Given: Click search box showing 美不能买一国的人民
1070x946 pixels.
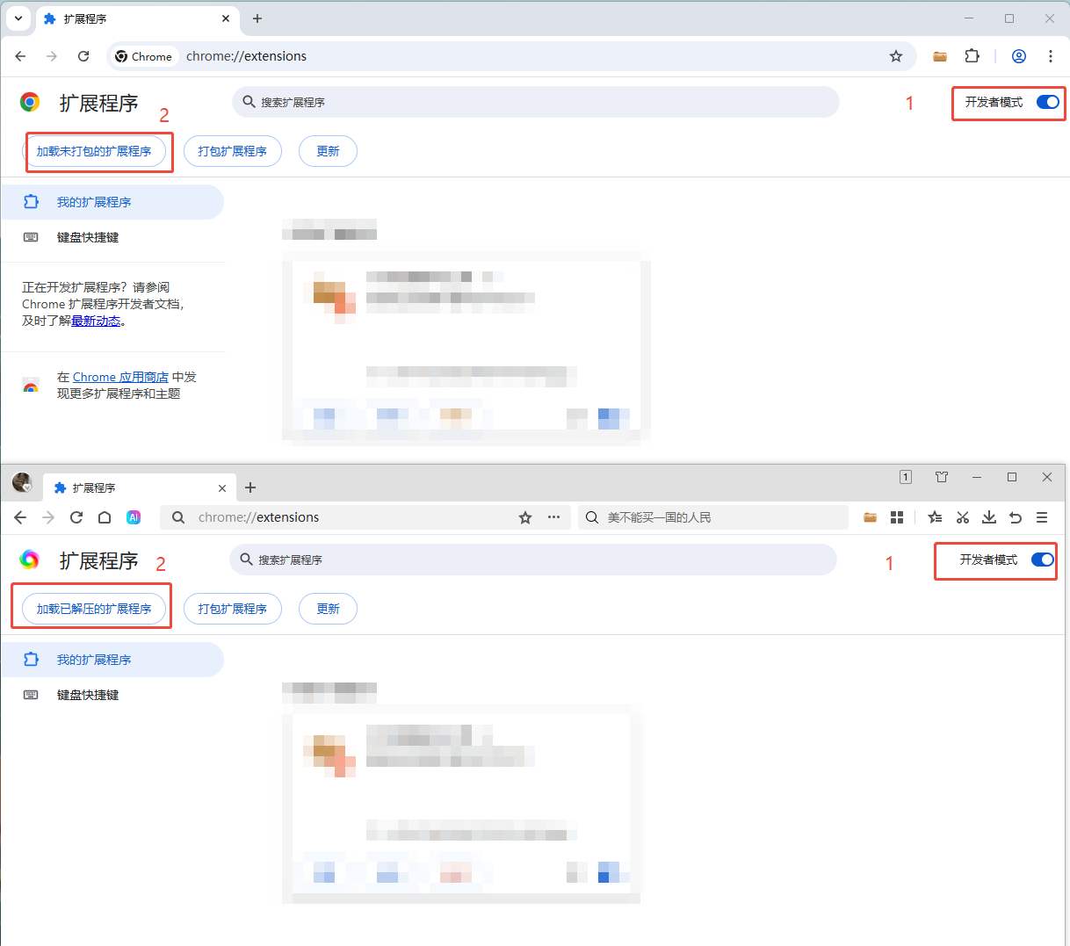Looking at the screenshot, I should [713, 517].
